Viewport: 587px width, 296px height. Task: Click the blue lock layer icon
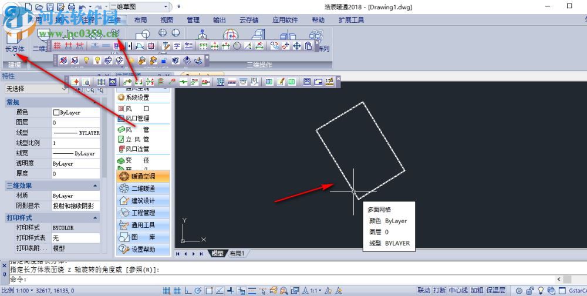(x=164, y=60)
